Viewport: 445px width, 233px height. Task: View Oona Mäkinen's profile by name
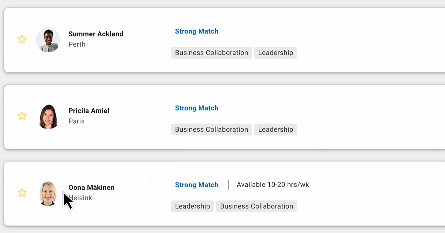[91, 187]
